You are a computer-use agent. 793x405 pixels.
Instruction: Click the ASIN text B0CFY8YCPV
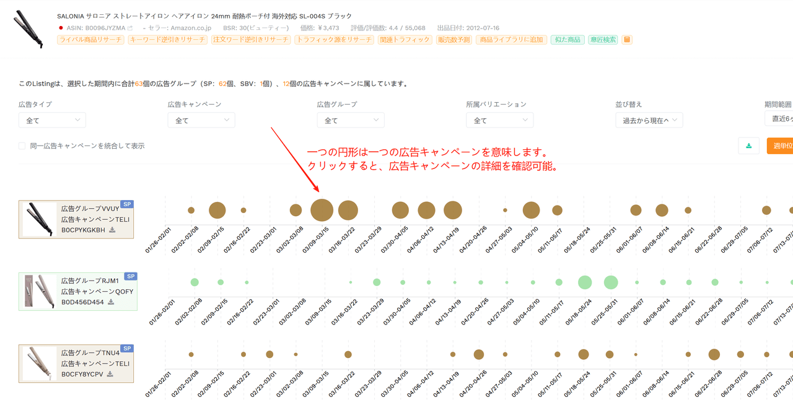82,374
